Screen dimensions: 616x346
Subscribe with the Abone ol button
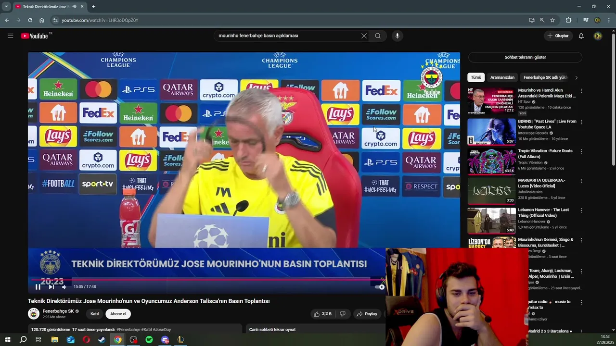[118, 314]
